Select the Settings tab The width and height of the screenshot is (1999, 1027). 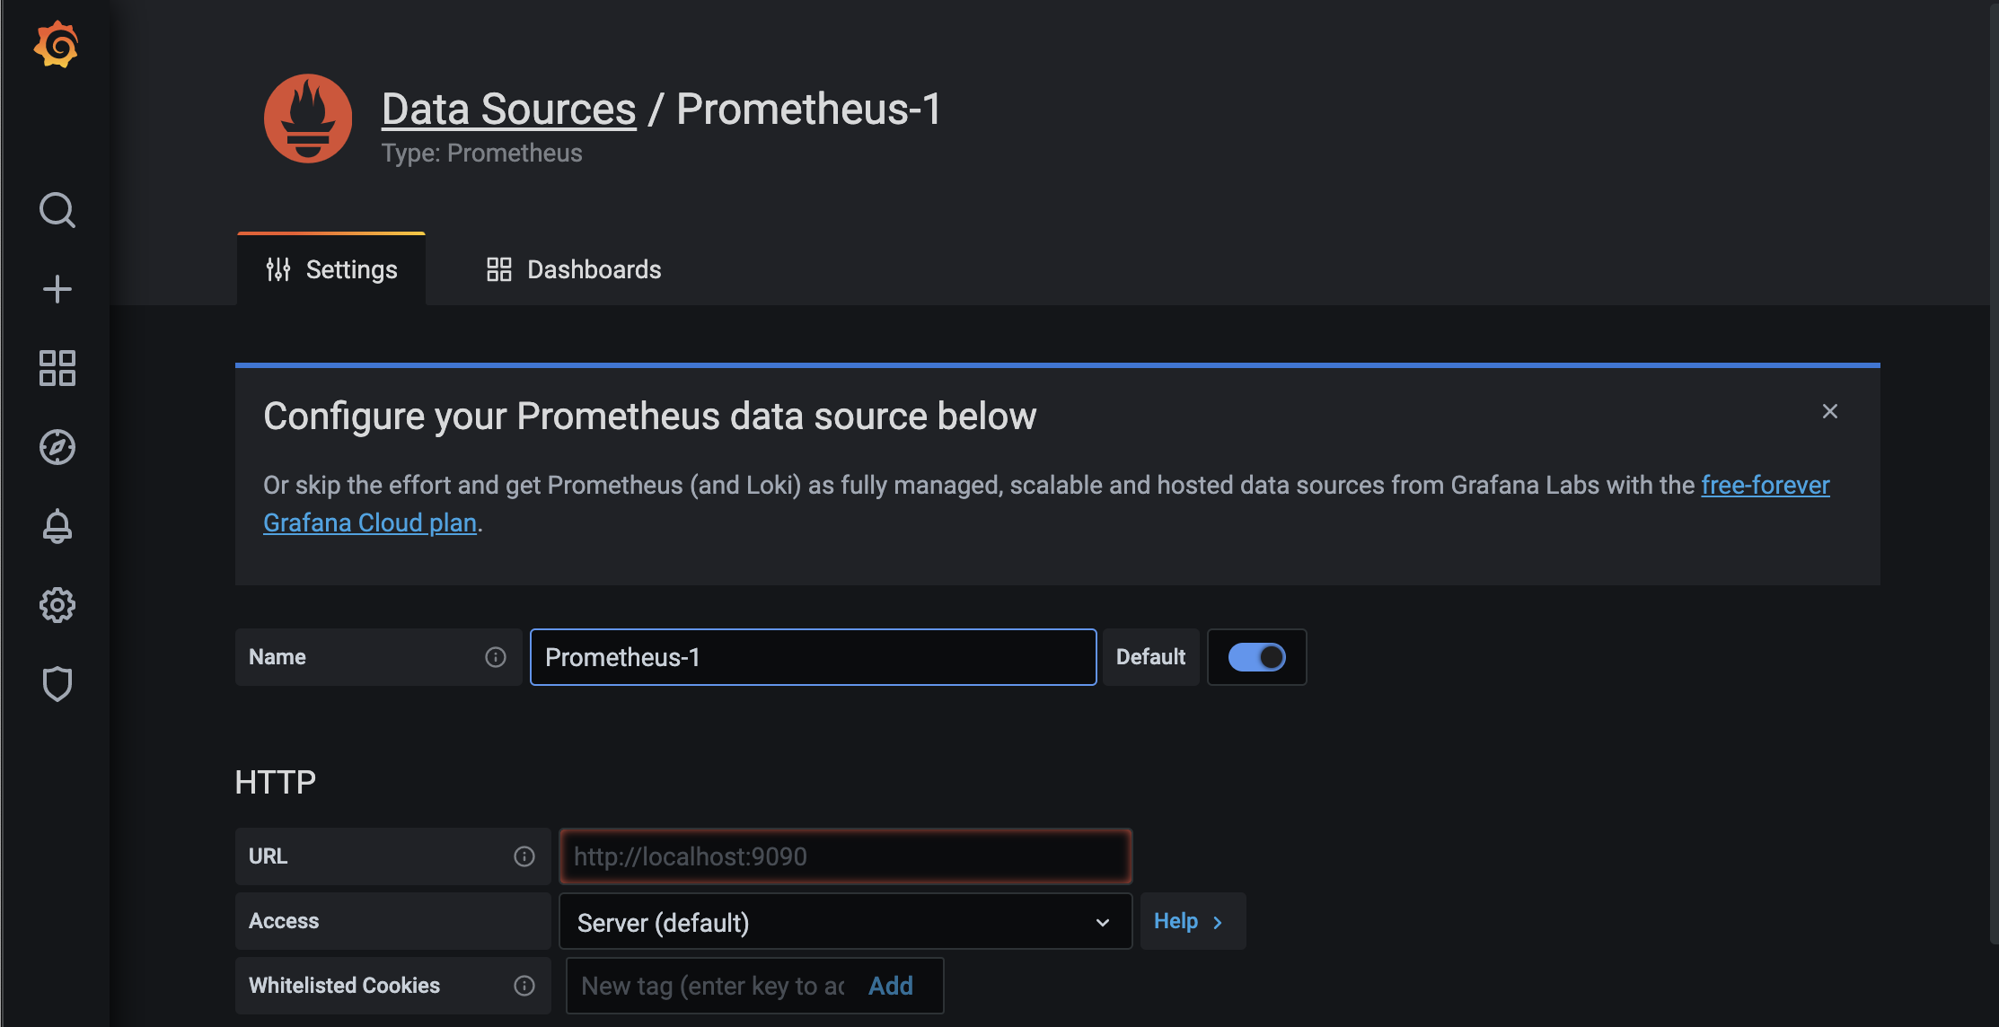pos(330,268)
